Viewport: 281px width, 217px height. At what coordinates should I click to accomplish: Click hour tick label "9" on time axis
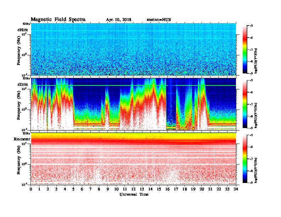(x=108, y=189)
